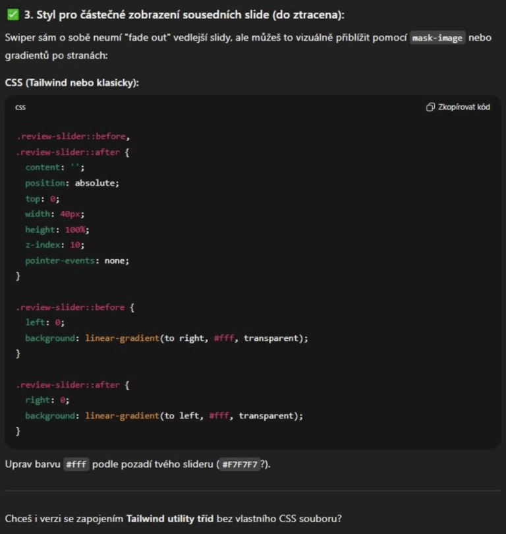Viewport: 506px width, 534px height.
Task: Click the "height: 100%;" code line
Action: coord(57,229)
